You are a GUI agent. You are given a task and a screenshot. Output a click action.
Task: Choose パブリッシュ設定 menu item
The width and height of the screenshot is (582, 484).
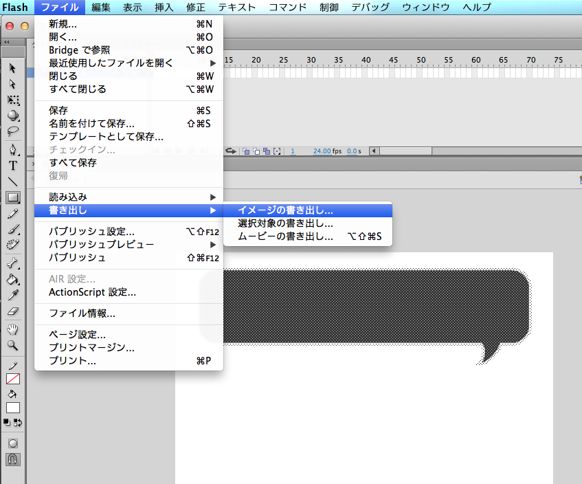click(x=128, y=232)
